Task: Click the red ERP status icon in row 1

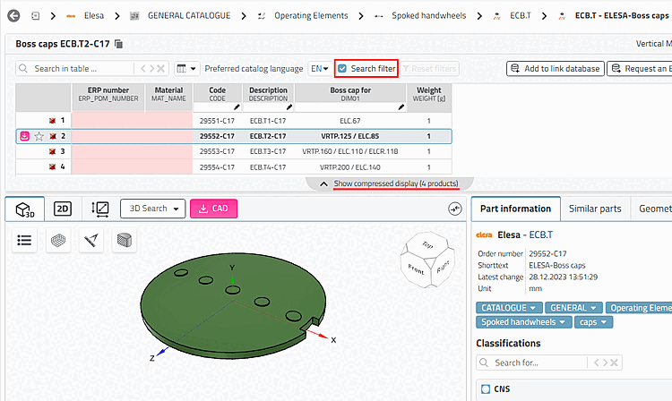Action: pyautogui.click(x=52, y=121)
